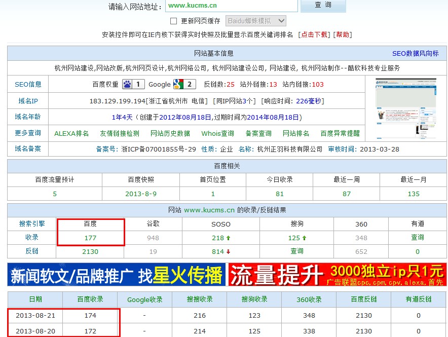Click the green up arrow beside Sogou 125
Screen dimensions: 448x337
[304, 238]
